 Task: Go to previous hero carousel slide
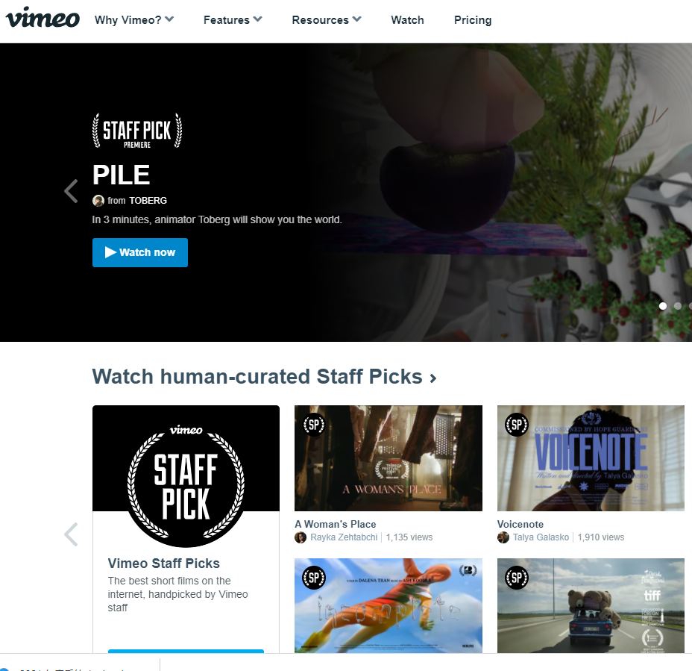(71, 191)
